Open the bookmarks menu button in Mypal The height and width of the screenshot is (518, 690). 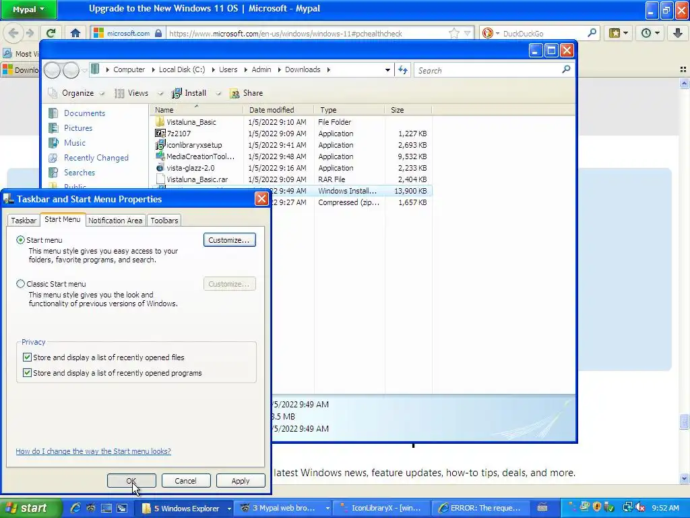click(619, 33)
